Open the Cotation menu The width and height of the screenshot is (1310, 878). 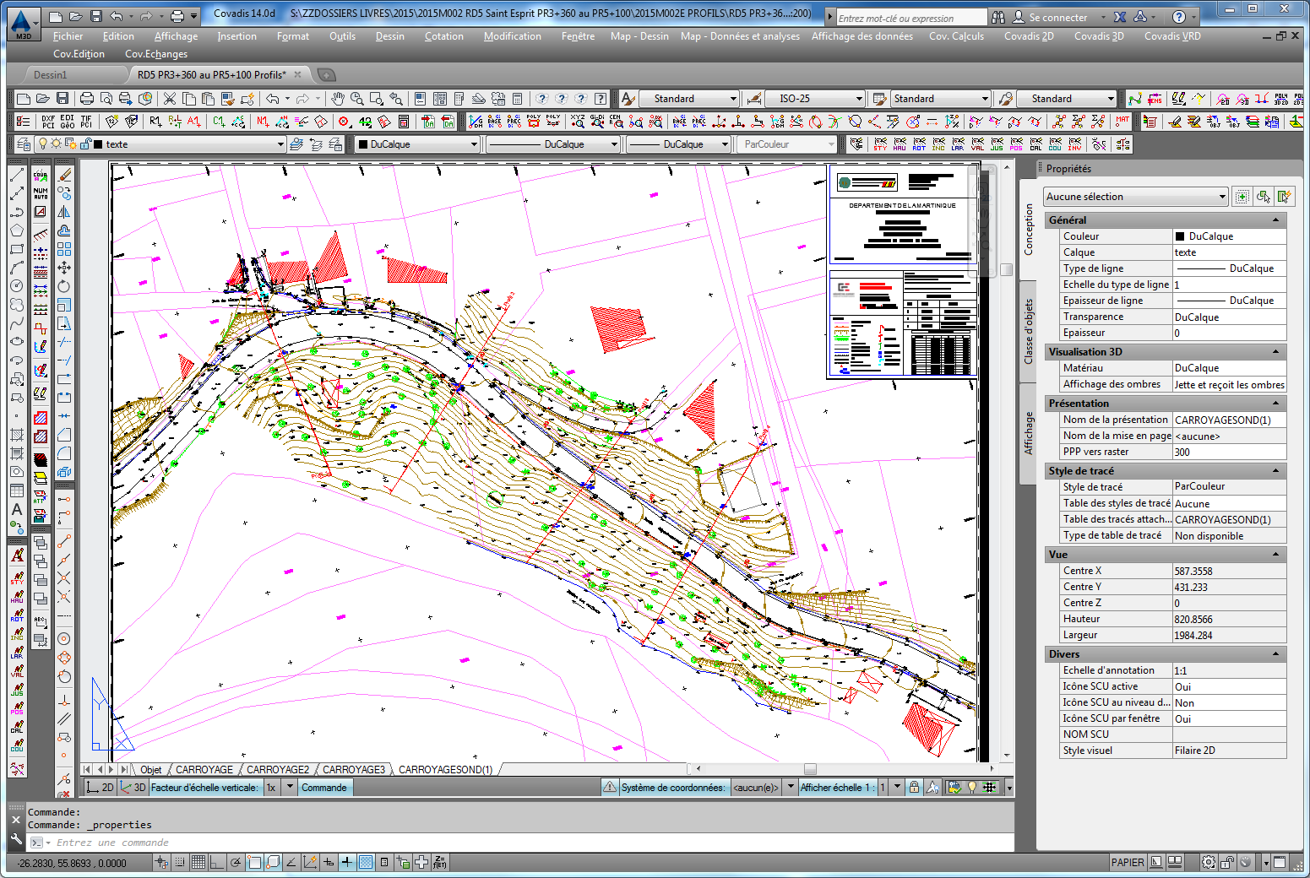tap(443, 36)
